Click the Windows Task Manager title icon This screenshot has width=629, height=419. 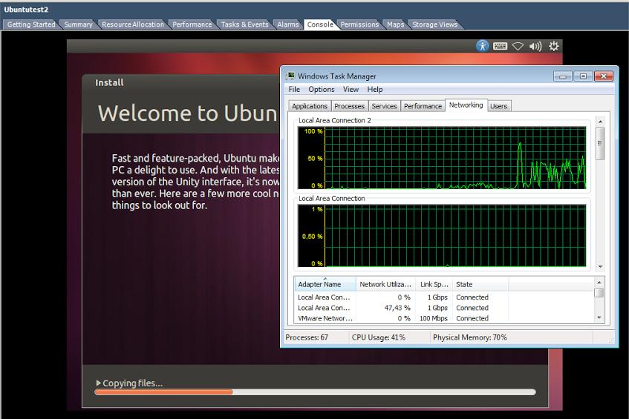[290, 76]
